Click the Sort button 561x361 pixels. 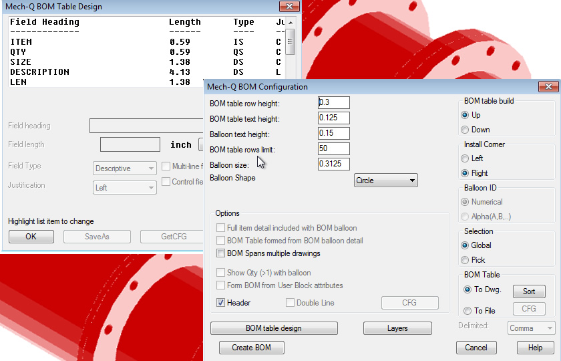tap(529, 291)
